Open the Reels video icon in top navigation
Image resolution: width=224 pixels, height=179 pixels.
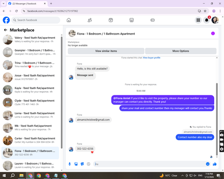[x=111, y=20]
